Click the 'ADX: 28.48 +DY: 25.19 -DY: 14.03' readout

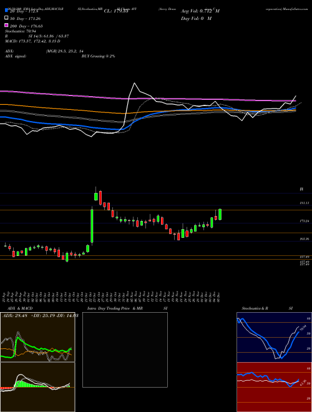pyautogui.click(x=40, y=315)
